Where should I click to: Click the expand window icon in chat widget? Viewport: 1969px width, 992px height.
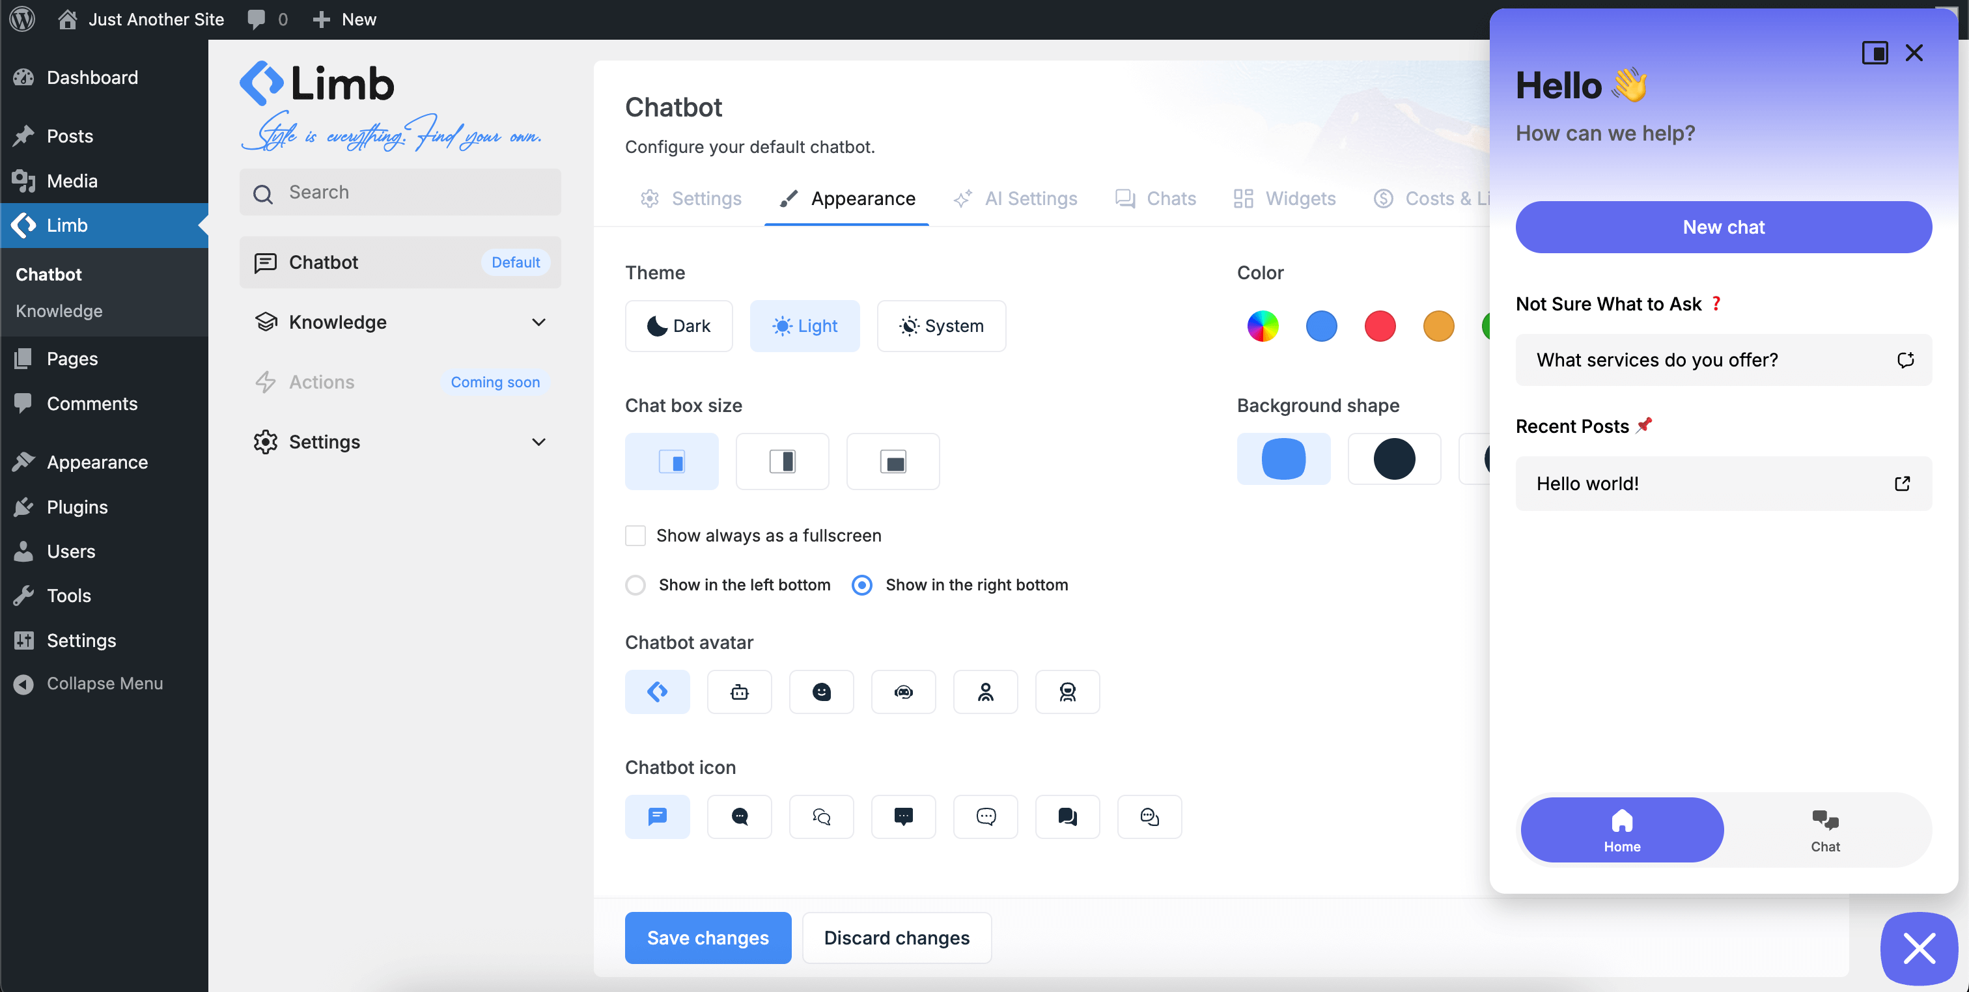point(1874,53)
